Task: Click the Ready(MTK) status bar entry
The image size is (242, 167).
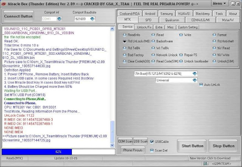Action: pyautogui.click(x=14, y=158)
